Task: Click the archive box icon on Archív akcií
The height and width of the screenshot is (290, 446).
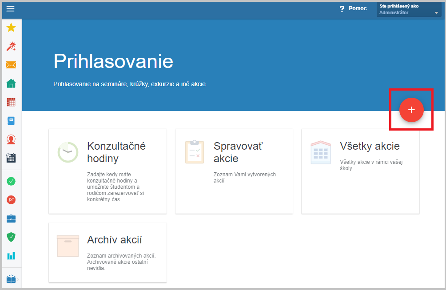Action: click(68, 246)
